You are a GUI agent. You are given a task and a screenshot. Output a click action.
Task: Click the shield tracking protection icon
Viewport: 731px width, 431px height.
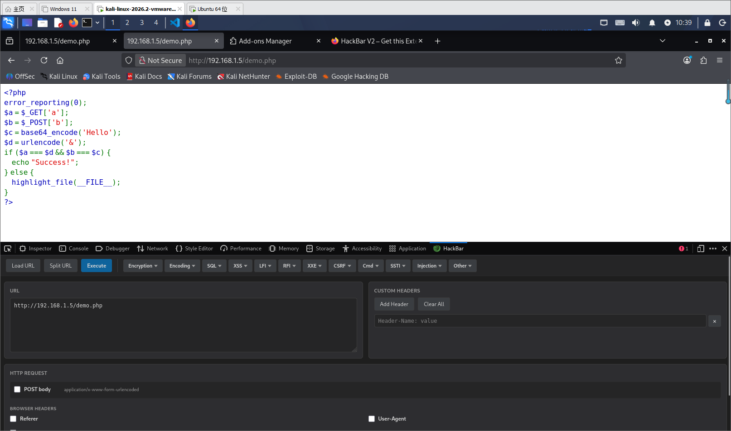coord(129,60)
